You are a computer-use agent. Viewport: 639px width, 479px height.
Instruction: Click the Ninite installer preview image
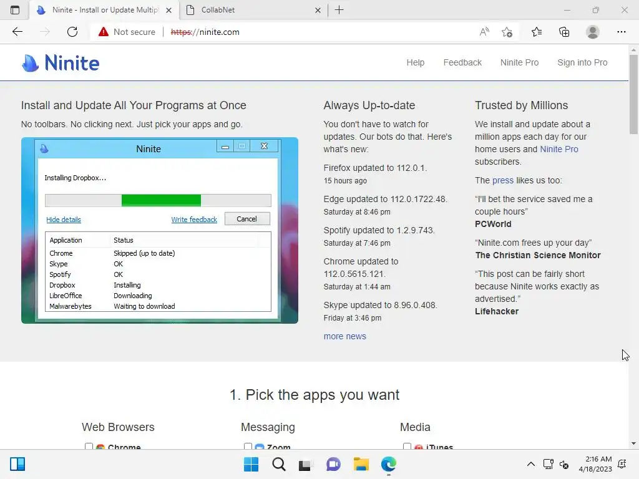coord(159,230)
